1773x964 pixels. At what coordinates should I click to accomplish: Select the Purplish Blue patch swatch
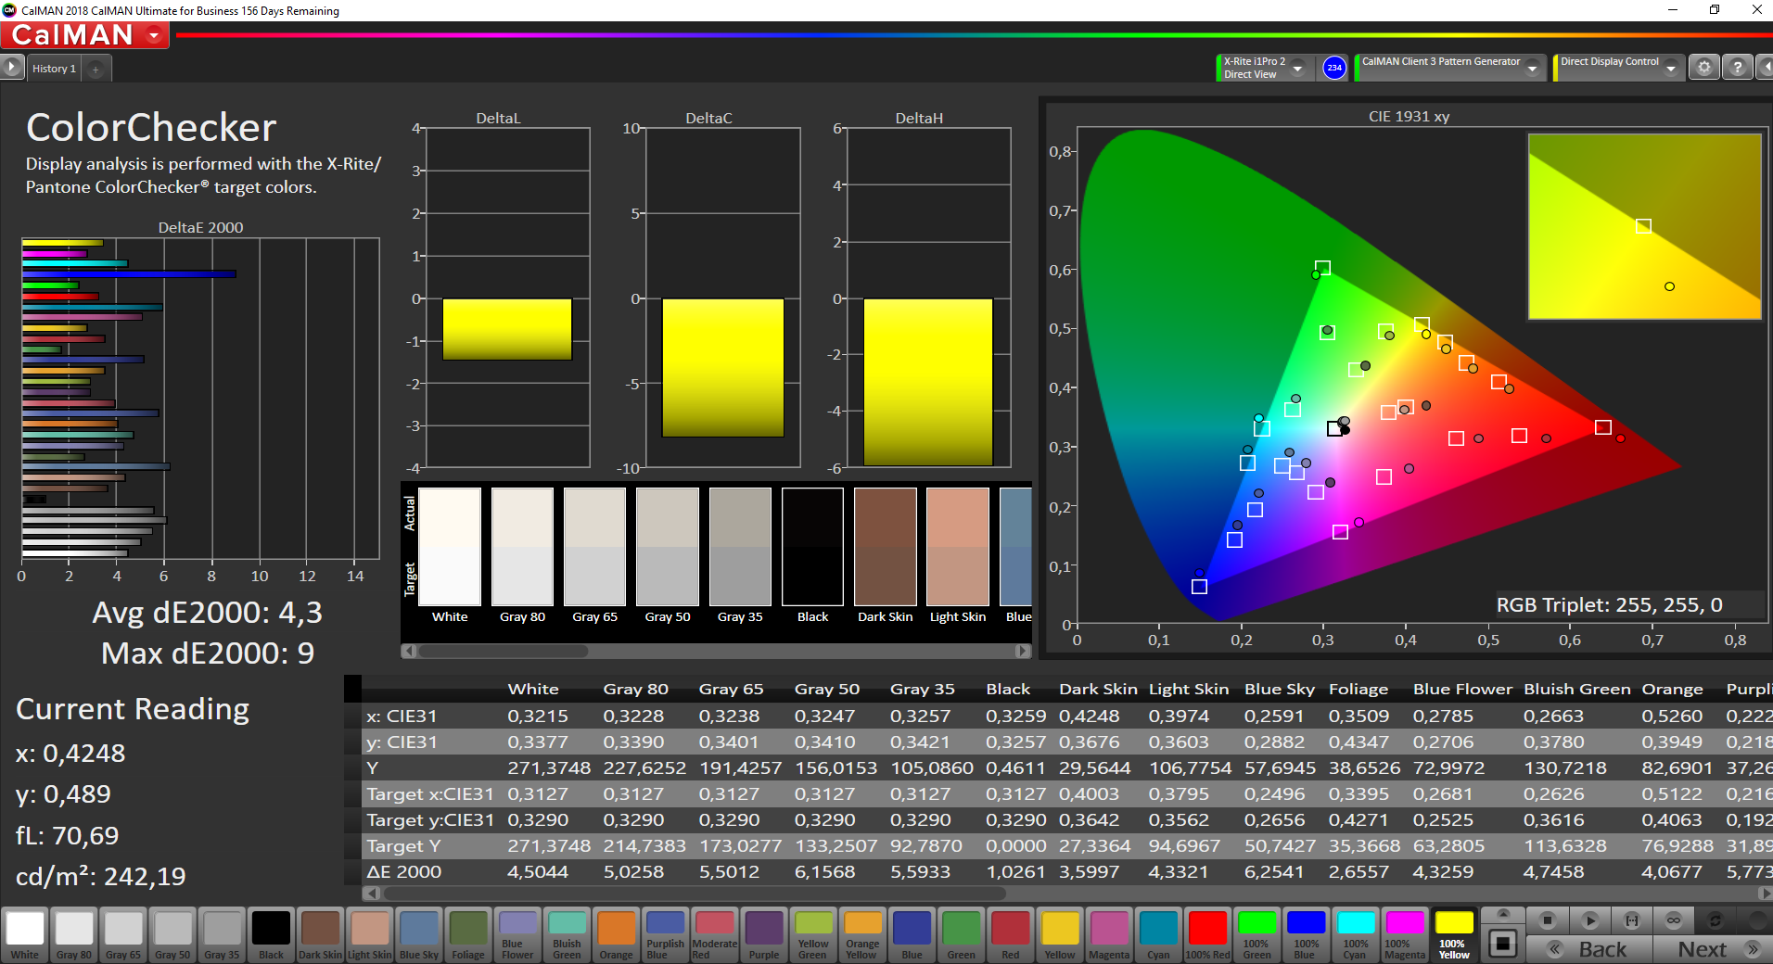click(x=665, y=934)
